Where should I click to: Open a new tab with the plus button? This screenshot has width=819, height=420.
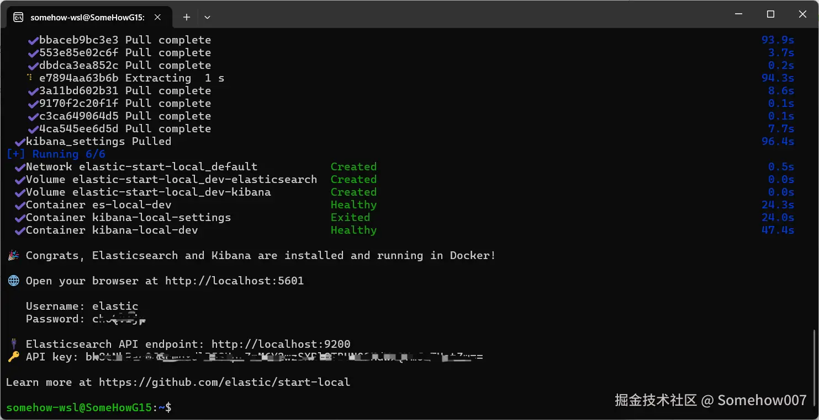click(x=187, y=17)
